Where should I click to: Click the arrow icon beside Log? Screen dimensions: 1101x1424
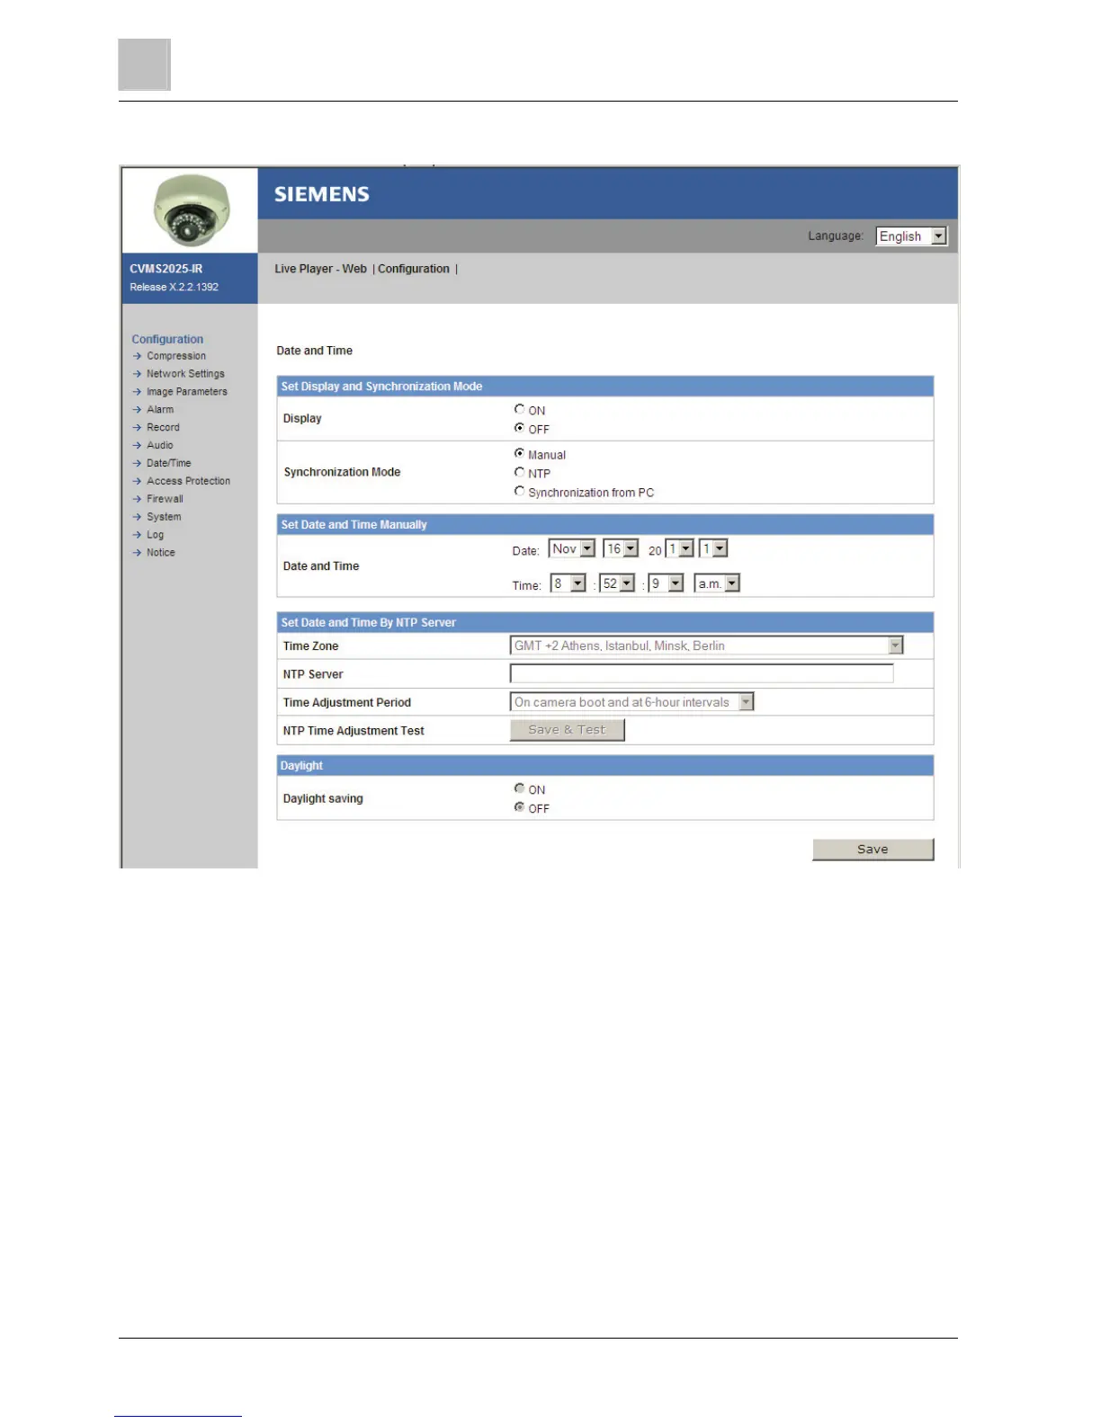[x=138, y=535]
